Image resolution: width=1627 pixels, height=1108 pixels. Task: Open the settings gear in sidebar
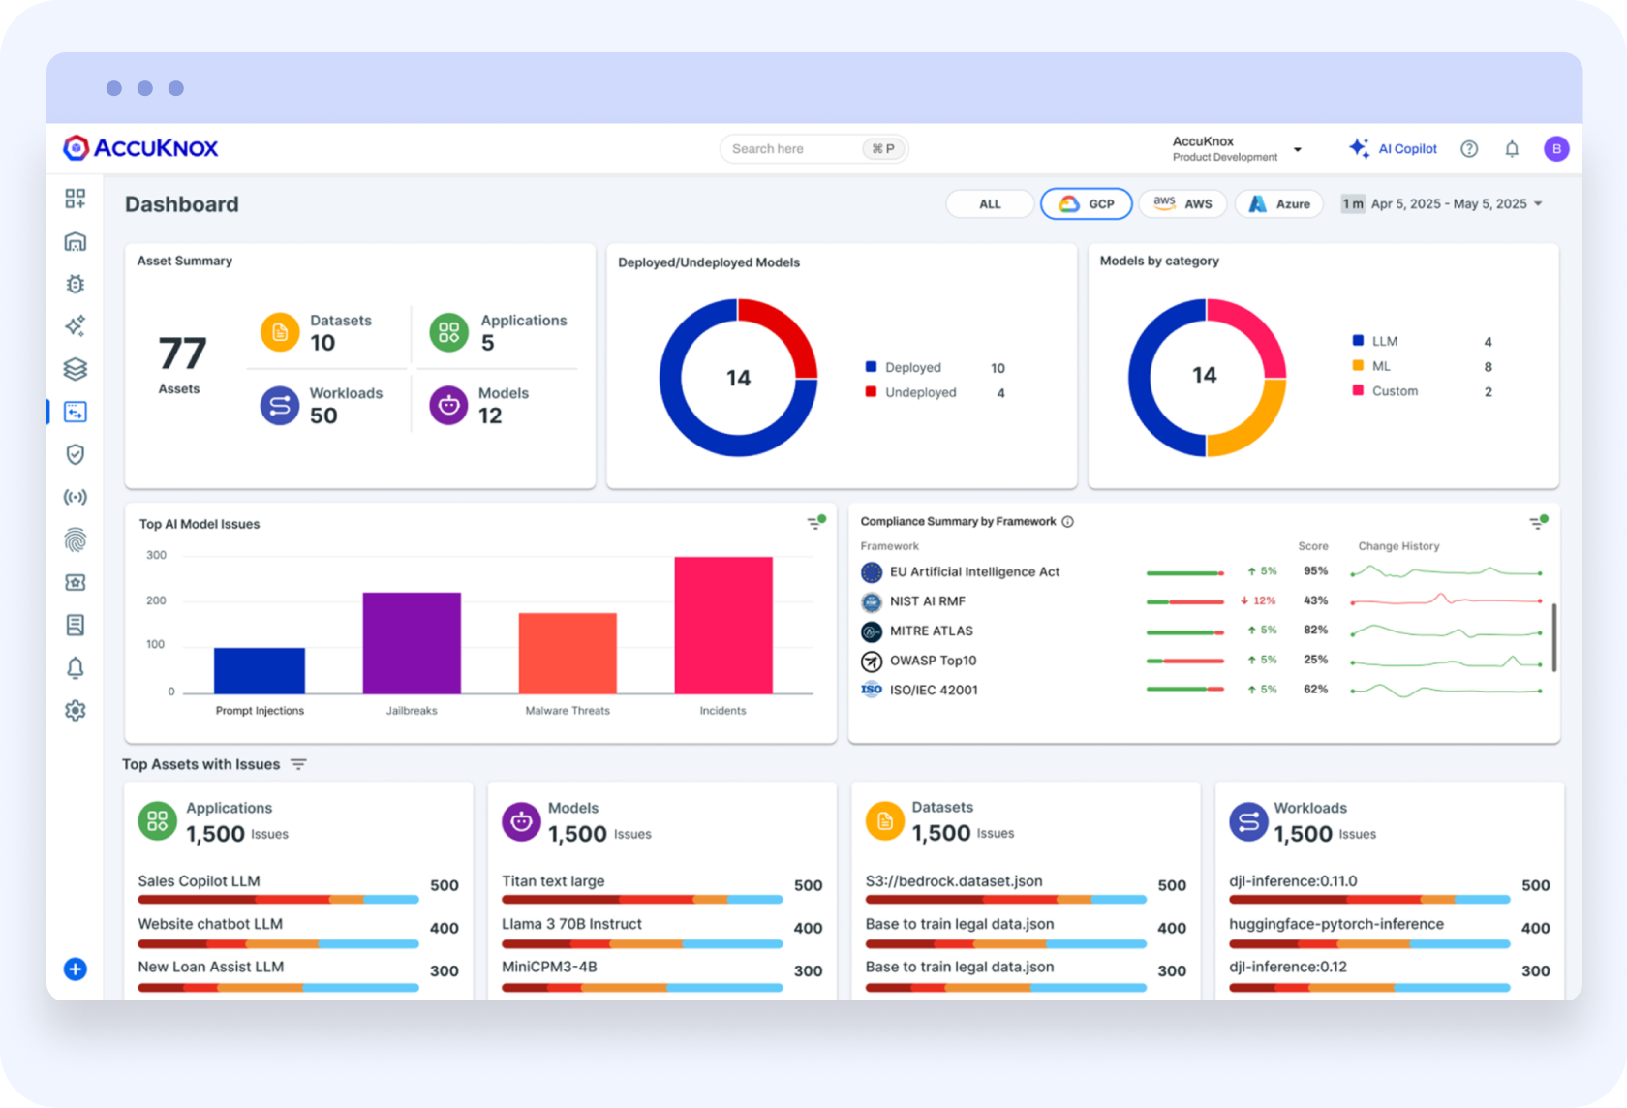(x=76, y=710)
